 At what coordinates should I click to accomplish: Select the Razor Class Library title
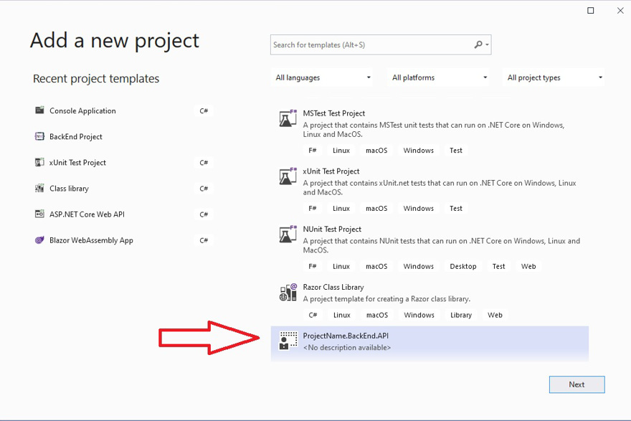pos(333,287)
